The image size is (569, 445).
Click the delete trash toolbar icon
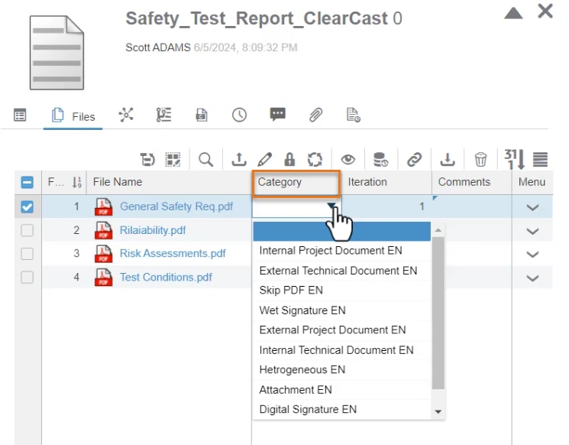480,160
